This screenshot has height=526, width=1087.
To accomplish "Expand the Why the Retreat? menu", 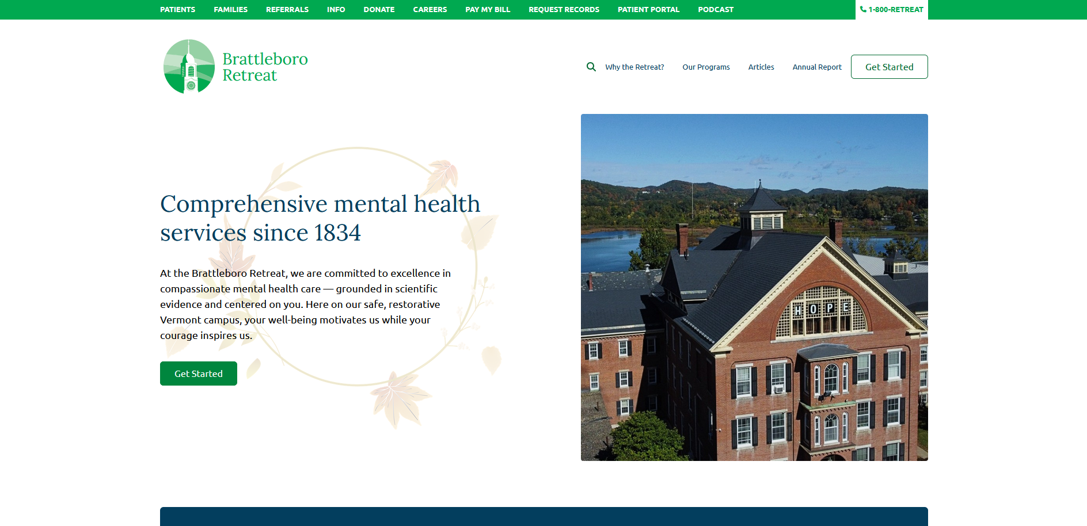I will pyautogui.click(x=634, y=67).
